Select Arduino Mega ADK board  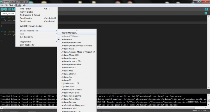coord(70,55)
